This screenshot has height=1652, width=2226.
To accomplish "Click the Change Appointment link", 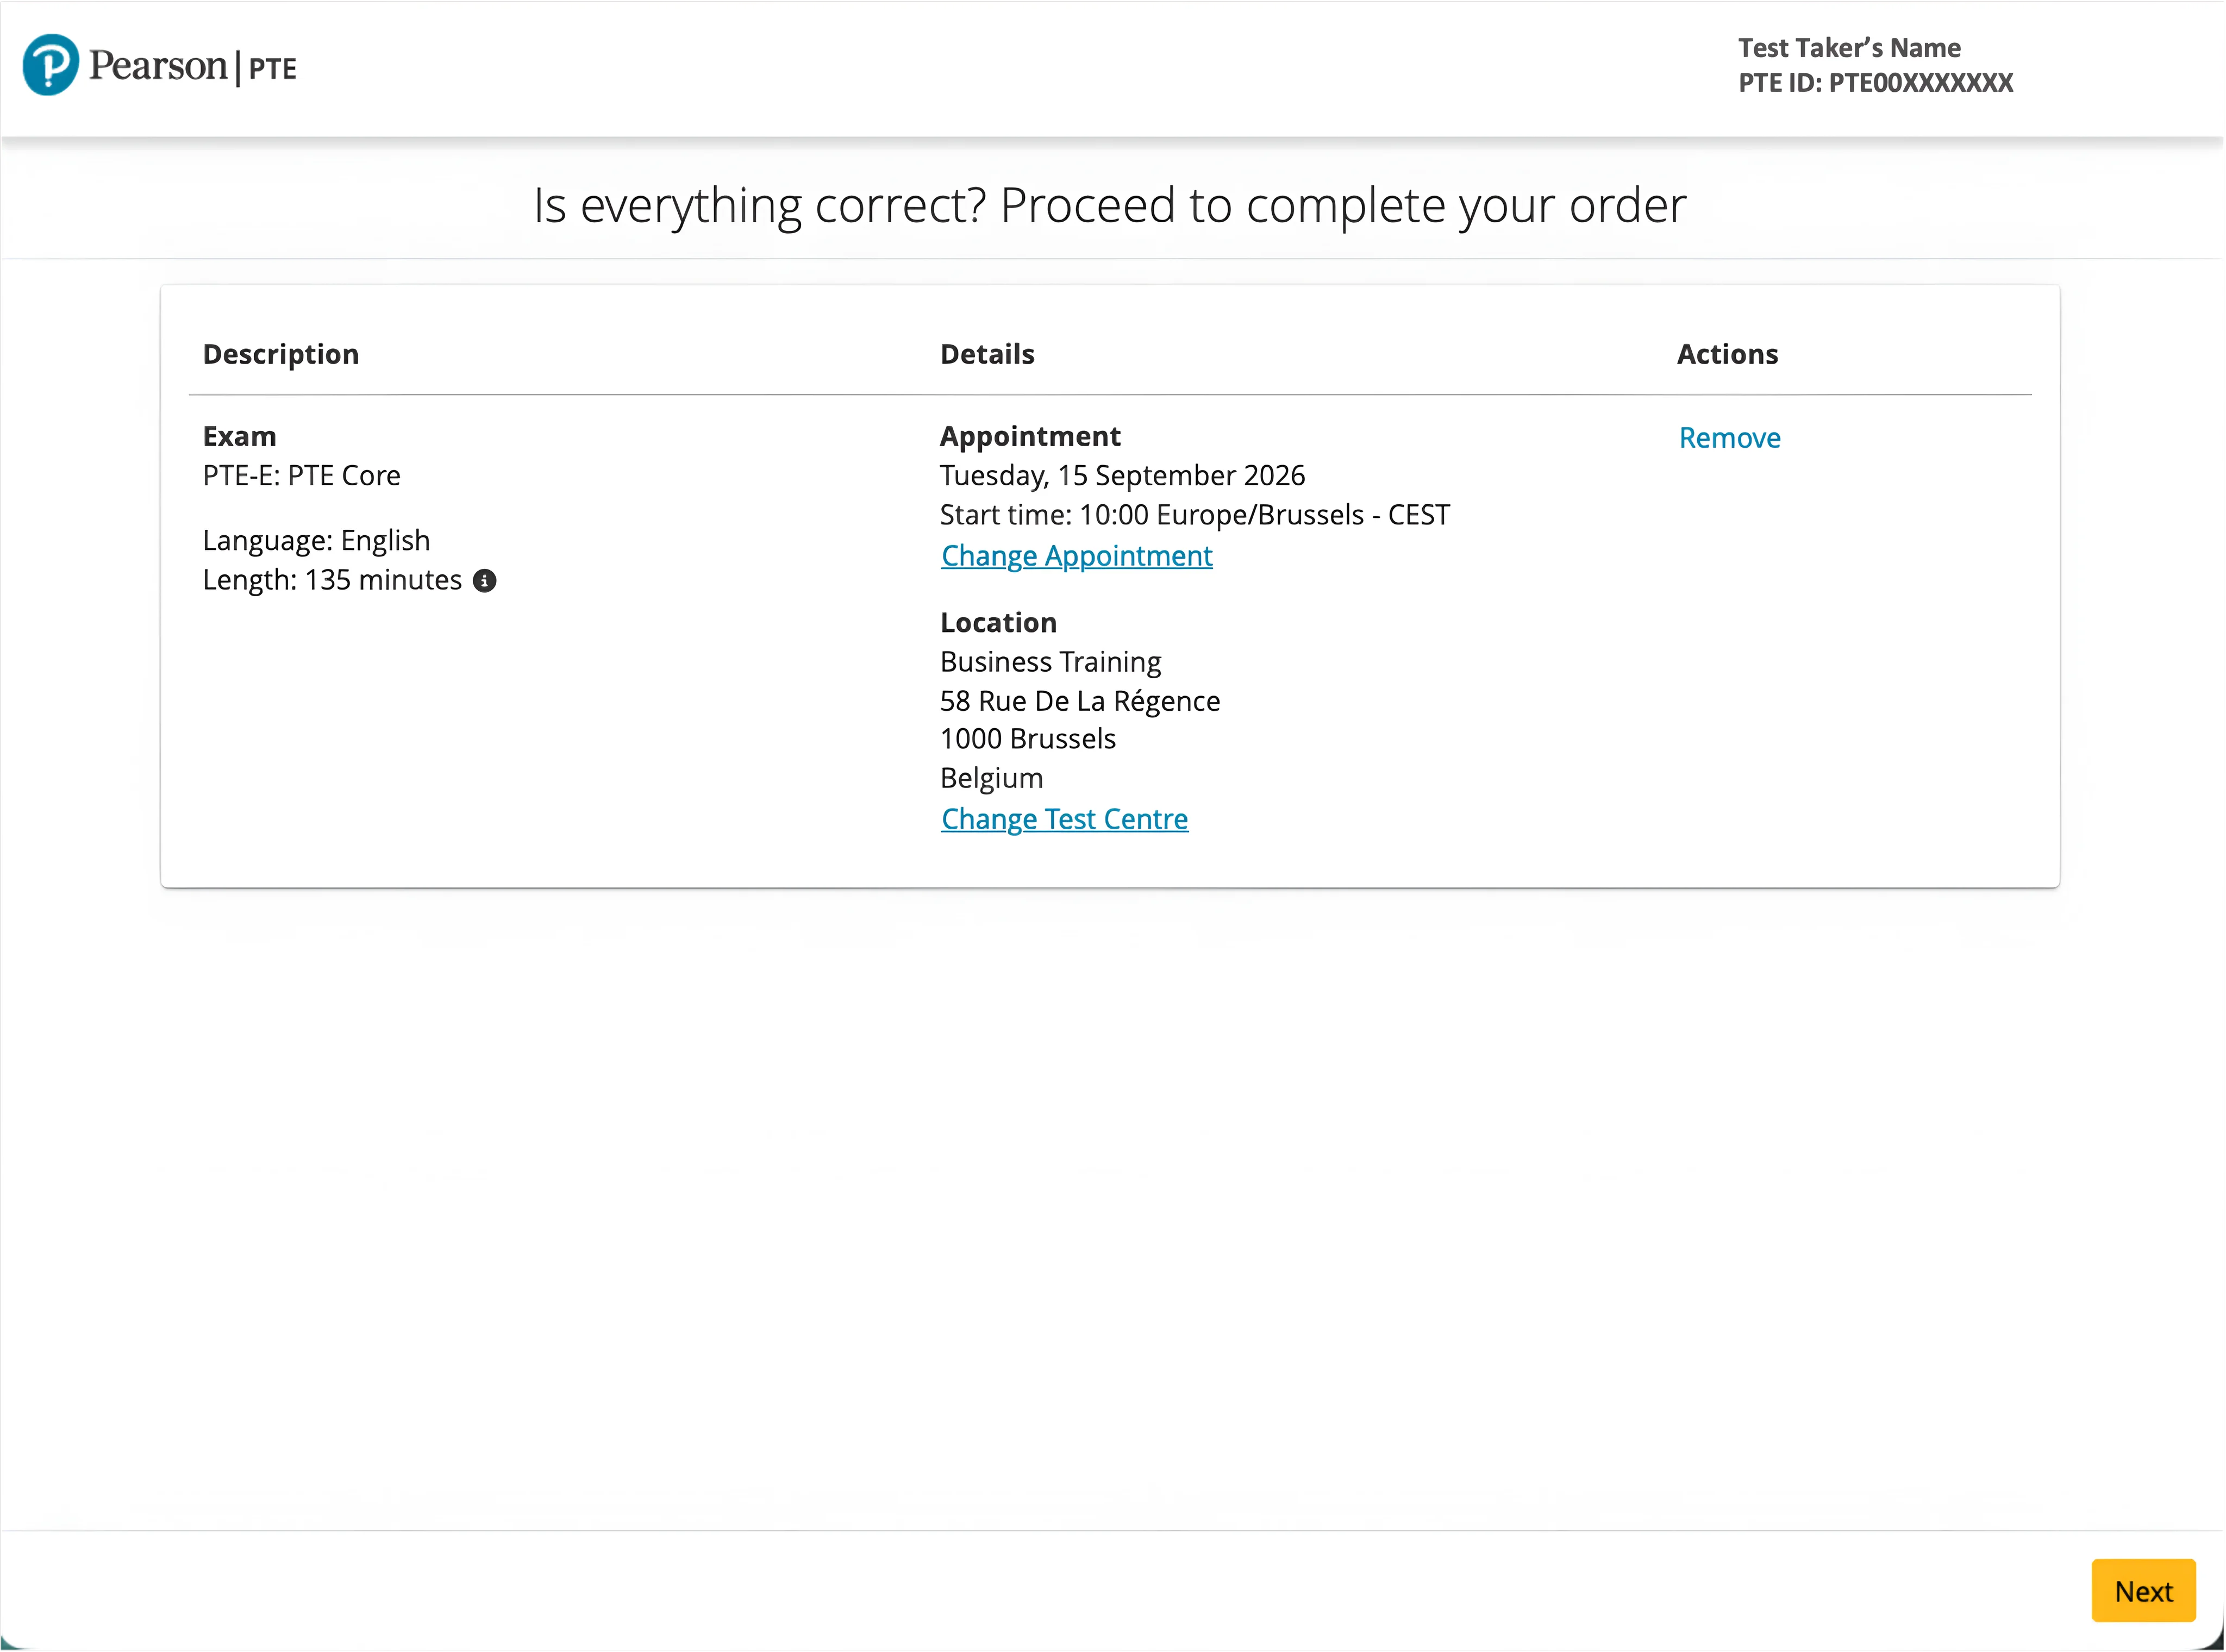I will (x=1076, y=556).
